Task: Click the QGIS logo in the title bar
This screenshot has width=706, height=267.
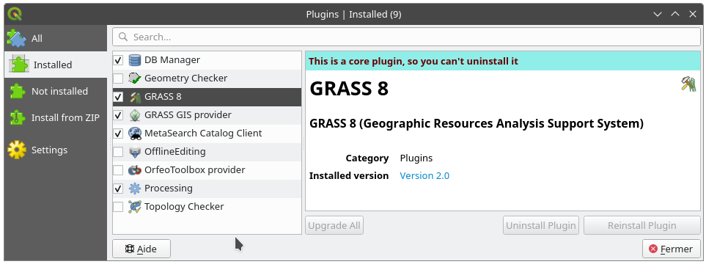Action: [x=15, y=15]
